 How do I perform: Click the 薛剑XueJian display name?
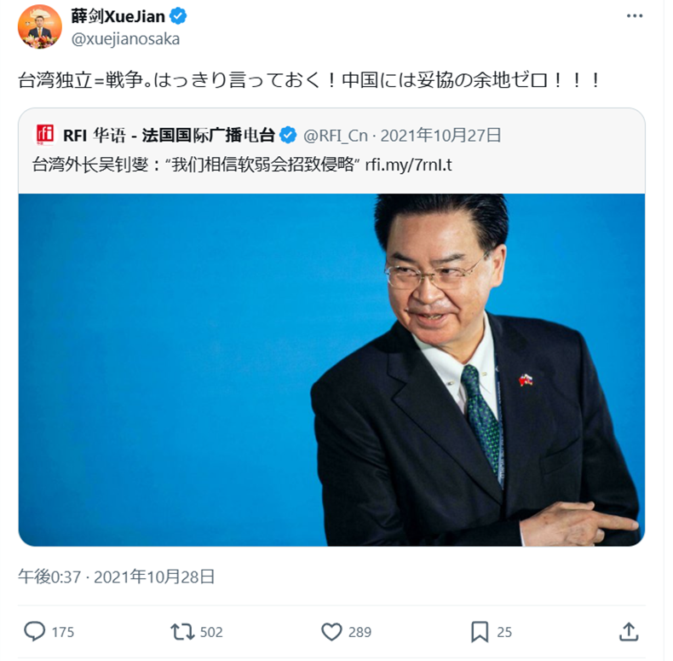click(x=118, y=16)
